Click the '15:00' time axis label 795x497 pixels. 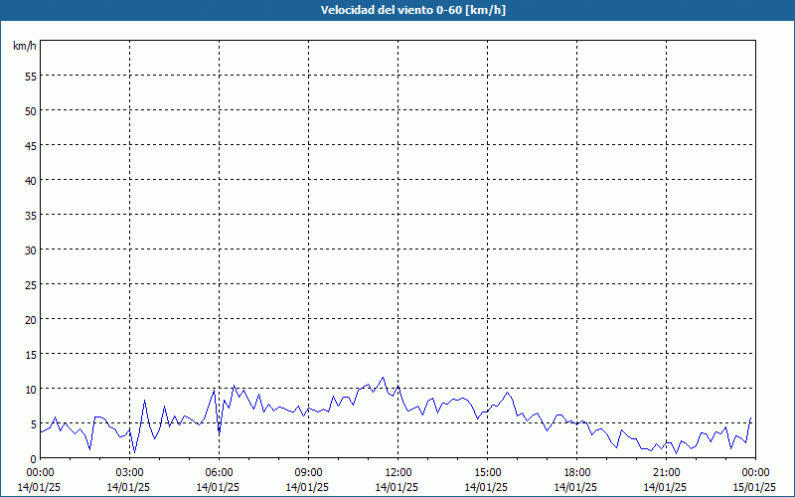point(487,473)
